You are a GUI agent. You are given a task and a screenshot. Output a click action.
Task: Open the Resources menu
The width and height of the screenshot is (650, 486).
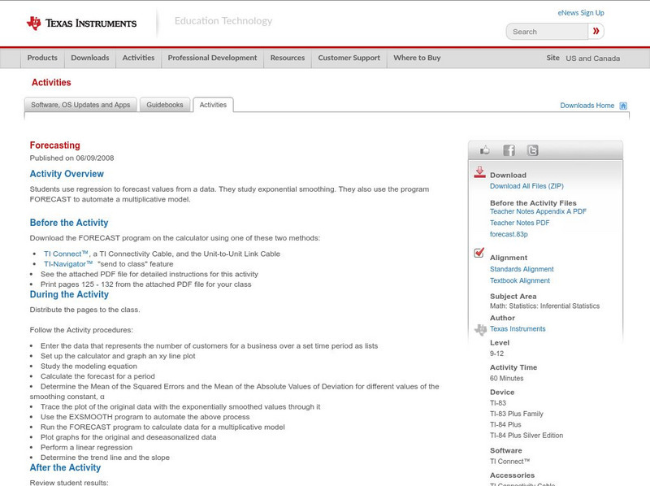[x=288, y=58]
